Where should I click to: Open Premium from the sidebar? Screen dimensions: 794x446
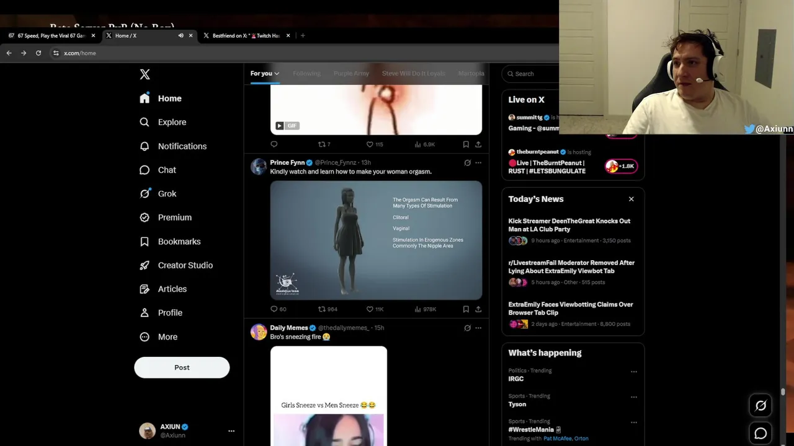[x=166, y=217]
